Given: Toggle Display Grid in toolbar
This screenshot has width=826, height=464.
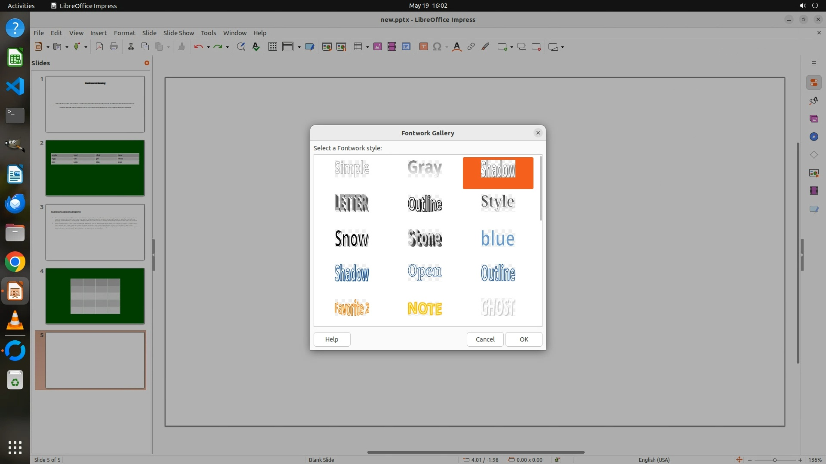Looking at the screenshot, I should pos(272,47).
